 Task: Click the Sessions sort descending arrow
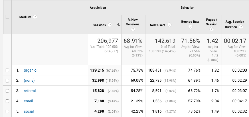118,25
